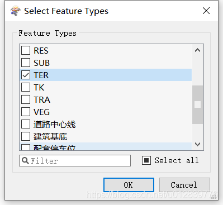Screen dimensions: 223x205
Task: Dismiss dialog with the Cancel button
Action: [184, 185]
